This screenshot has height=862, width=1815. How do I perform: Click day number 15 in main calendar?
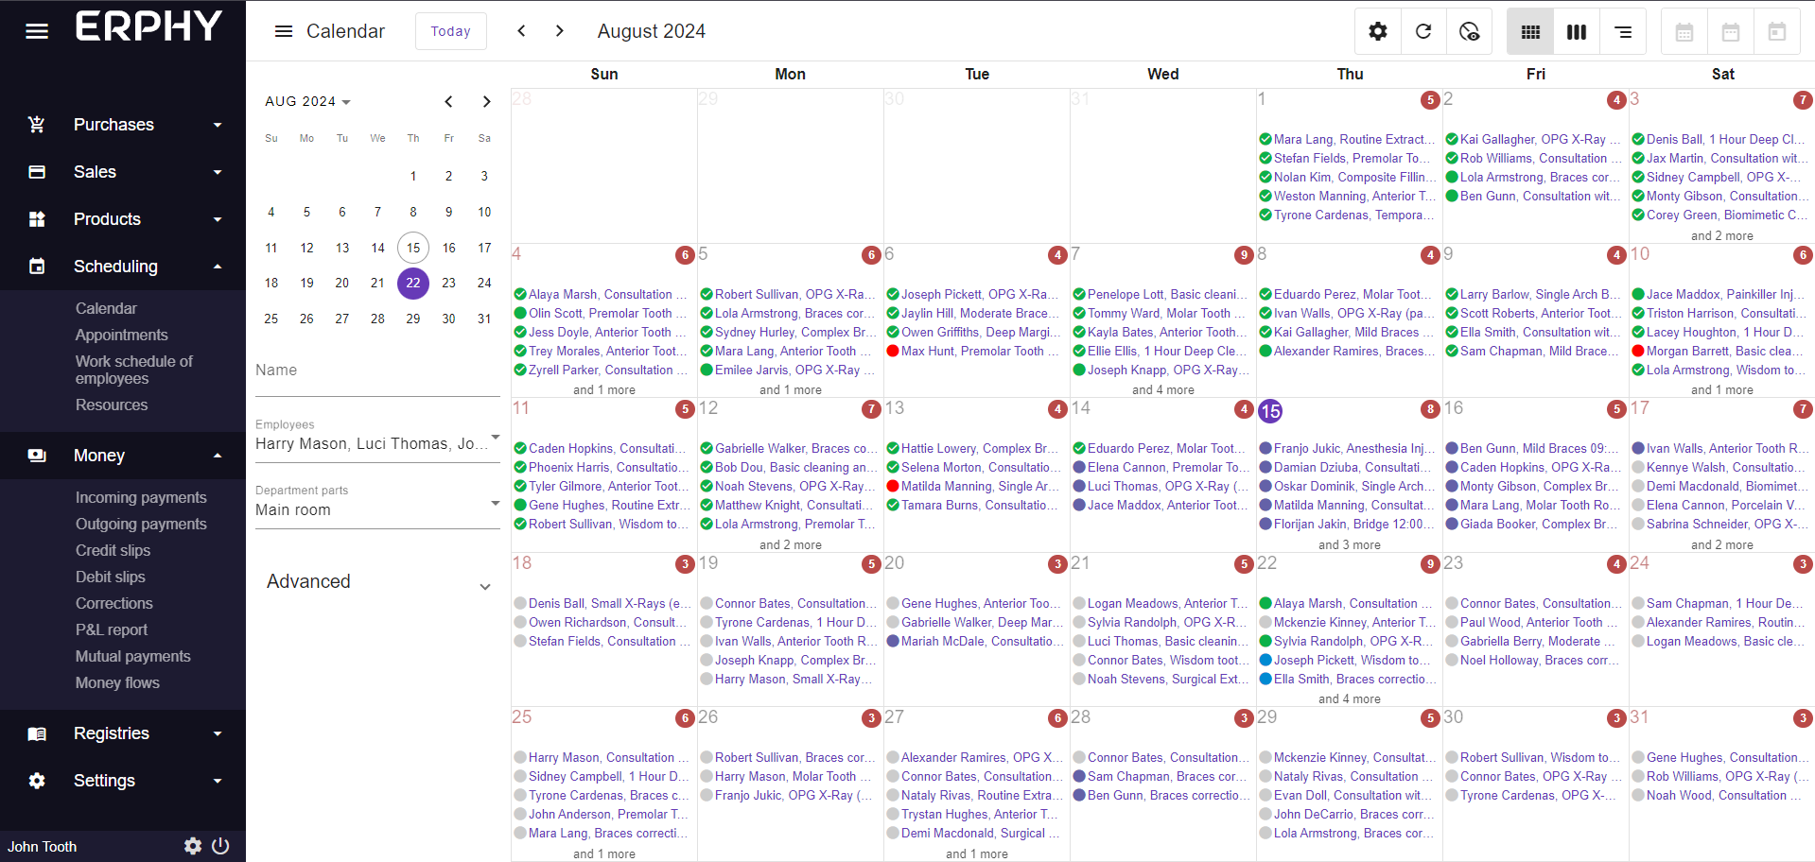click(x=1270, y=411)
